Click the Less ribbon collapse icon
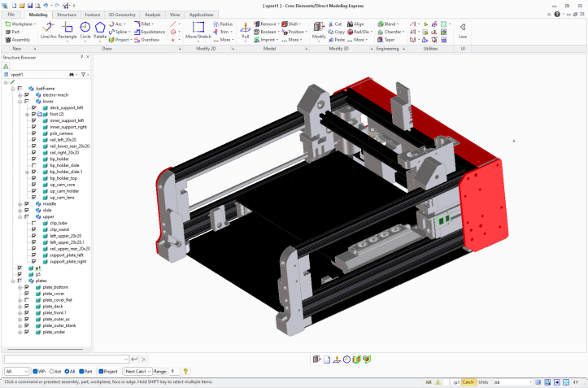The width and height of the screenshot is (588, 388). coord(463,31)
